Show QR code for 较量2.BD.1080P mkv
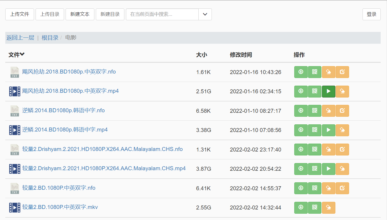387x220 pixels. 315,208
